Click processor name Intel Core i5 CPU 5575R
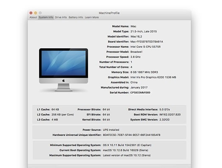The image size is (222, 168). (145, 47)
